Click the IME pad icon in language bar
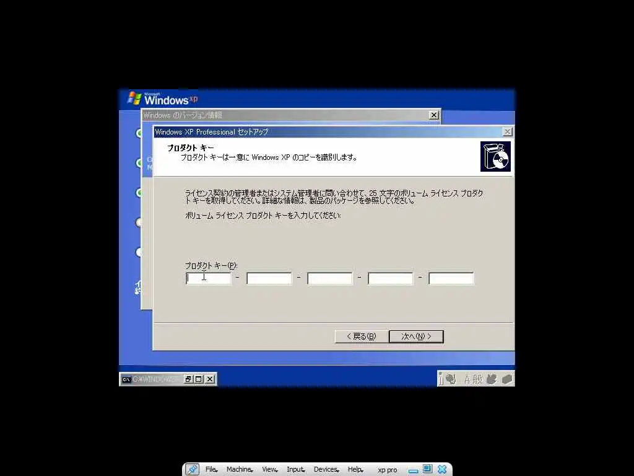 (x=492, y=379)
